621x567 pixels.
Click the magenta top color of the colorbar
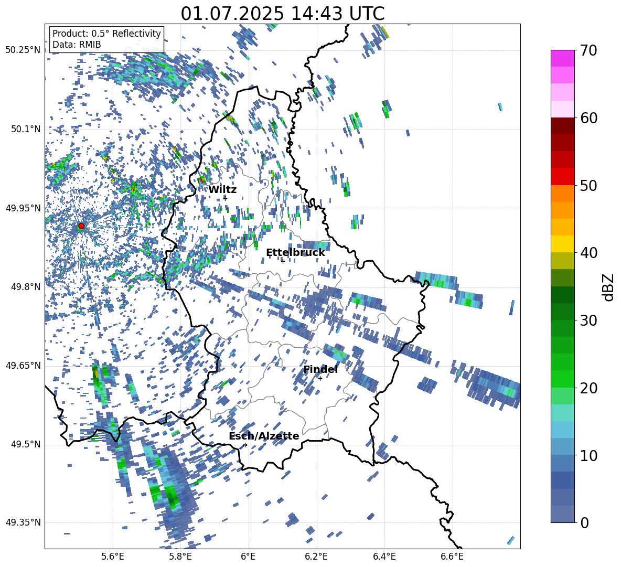click(x=562, y=58)
